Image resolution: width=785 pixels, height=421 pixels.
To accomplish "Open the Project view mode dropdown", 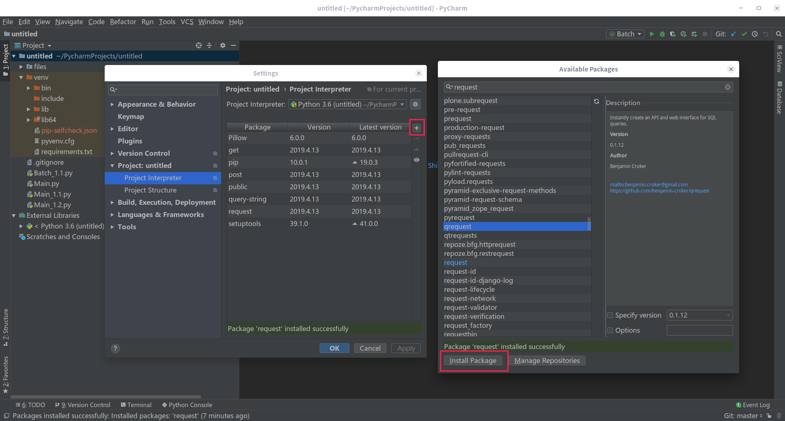I will pos(33,45).
